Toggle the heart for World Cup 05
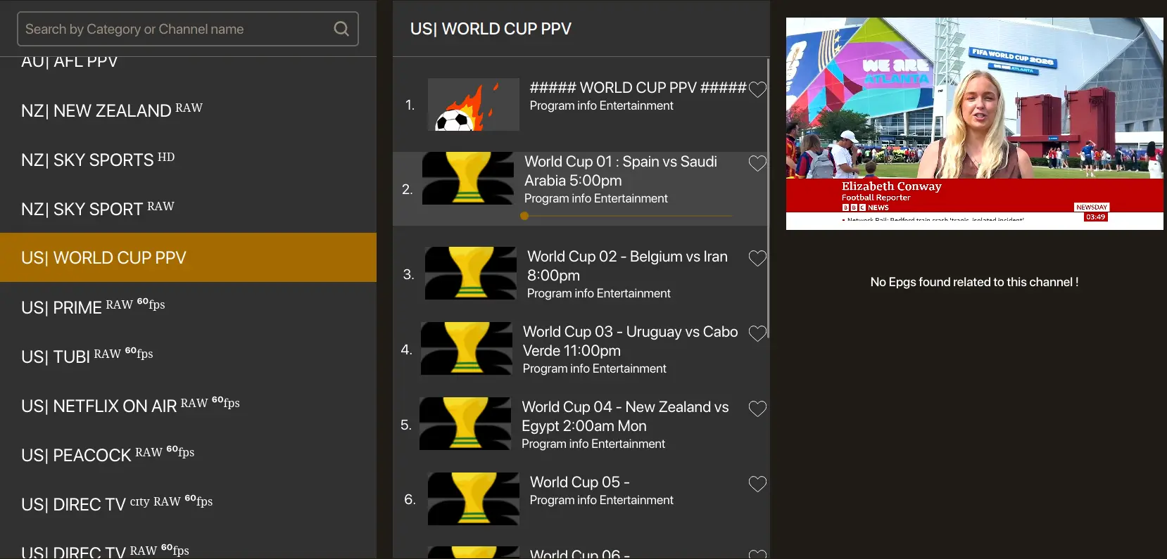The height and width of the screenshot is (559, 1167). [x=757, y=484]
